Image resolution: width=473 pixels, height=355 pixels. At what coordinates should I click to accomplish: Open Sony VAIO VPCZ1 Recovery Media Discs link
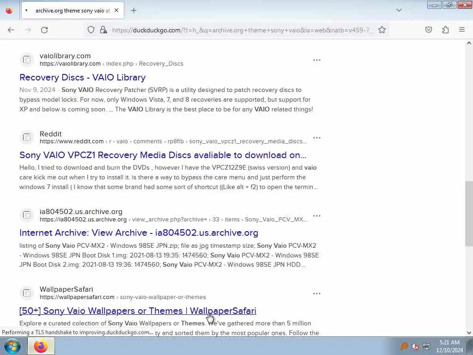tap(163, 155)
